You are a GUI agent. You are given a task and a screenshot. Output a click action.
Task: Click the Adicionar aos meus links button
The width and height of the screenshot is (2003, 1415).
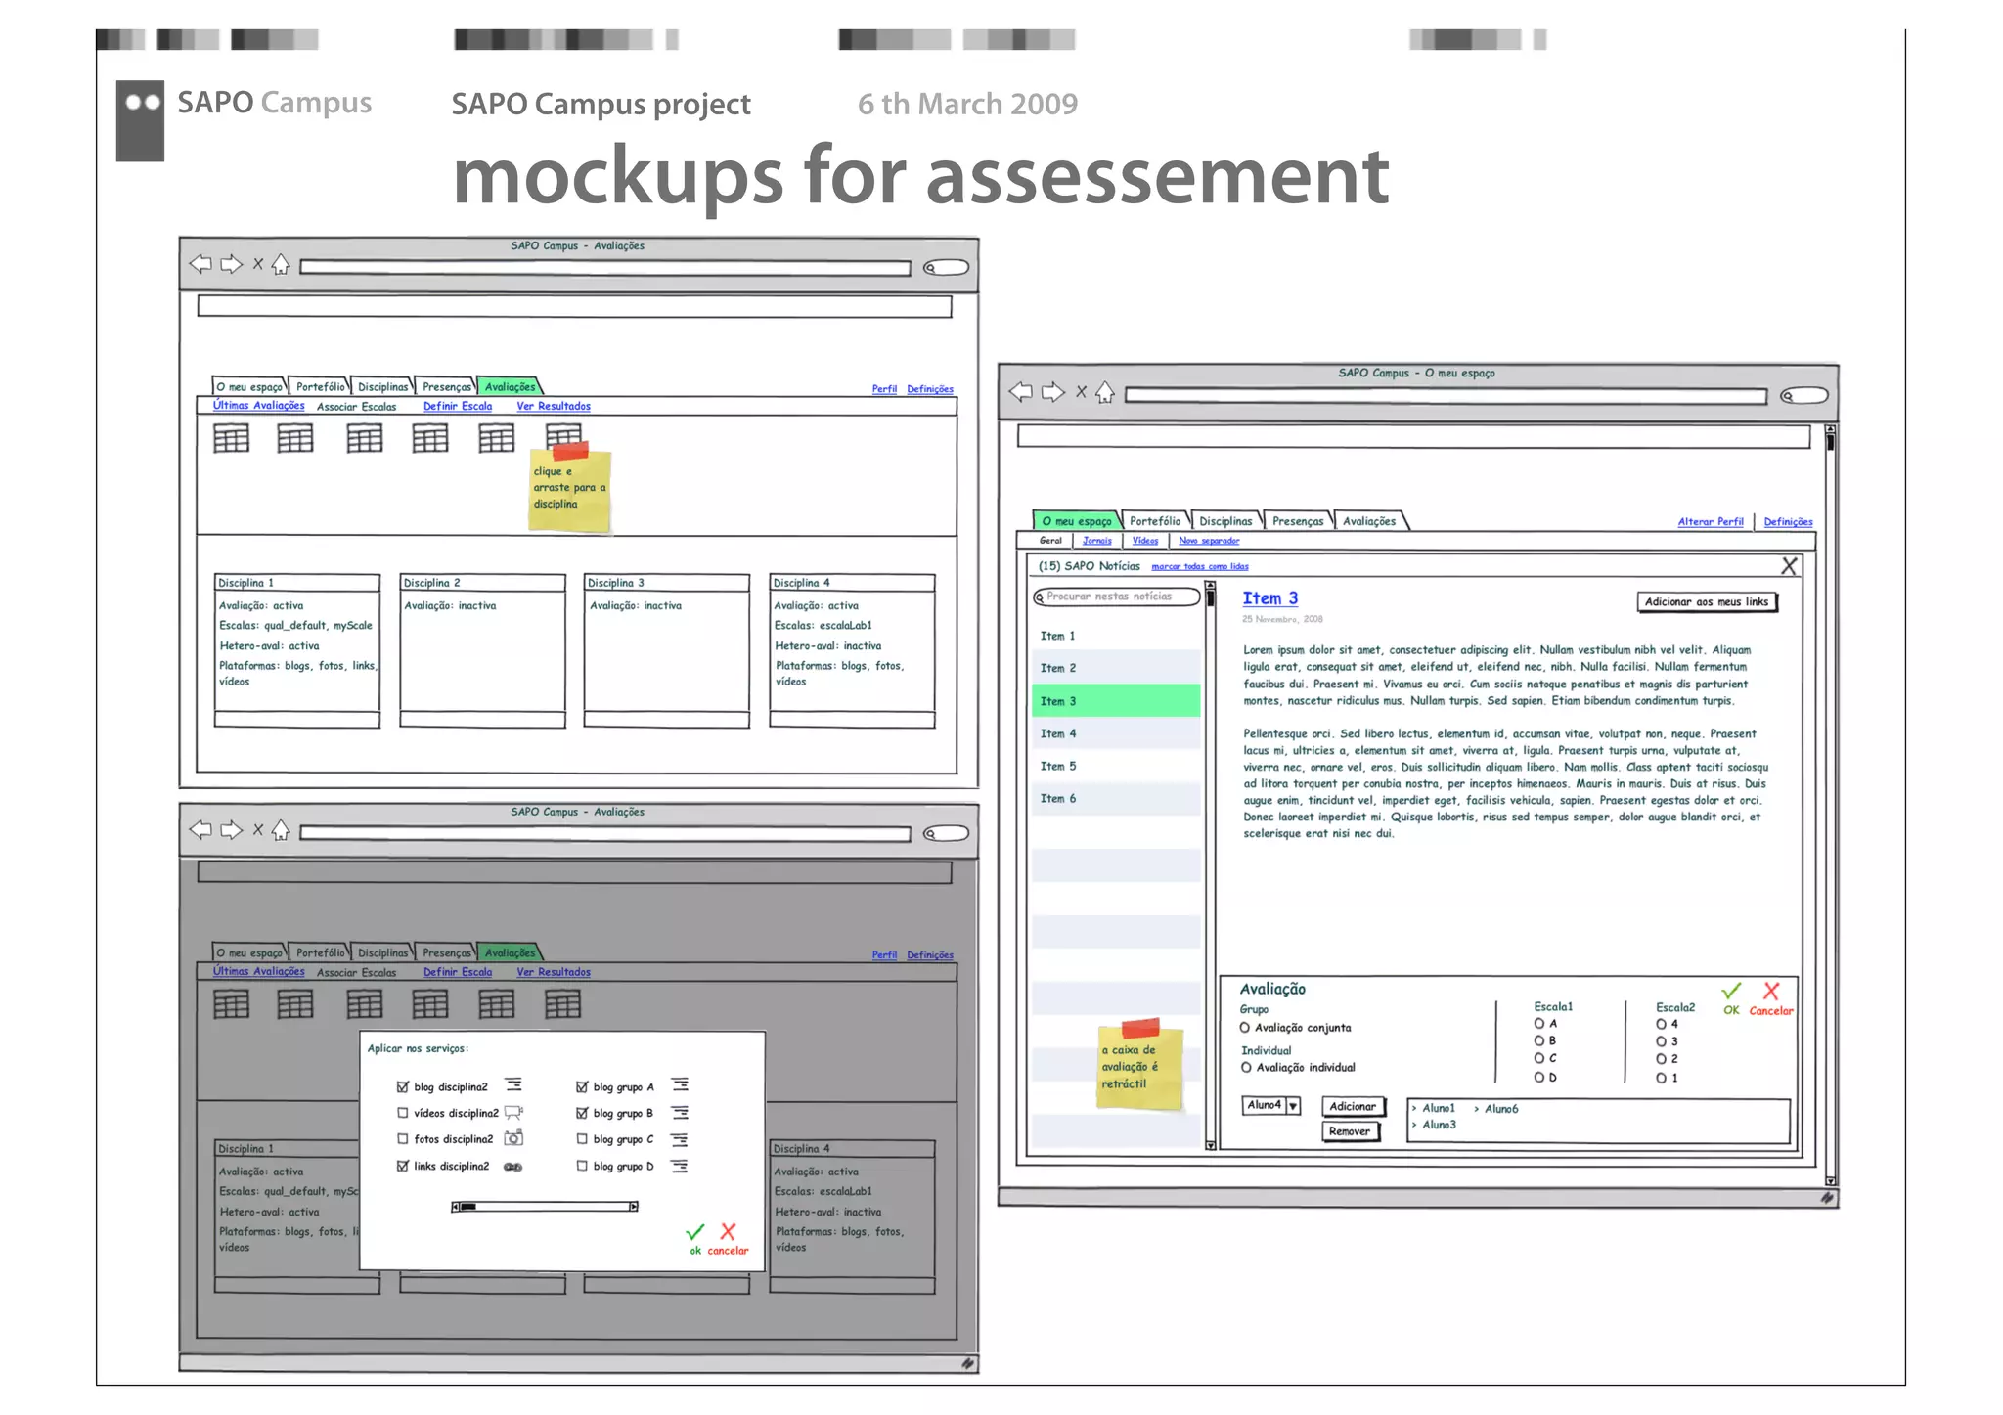pos(1706,602)
